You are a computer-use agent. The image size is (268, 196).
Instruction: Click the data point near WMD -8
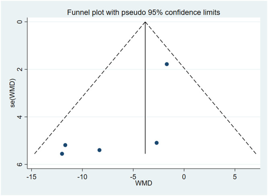pos(99,150)
